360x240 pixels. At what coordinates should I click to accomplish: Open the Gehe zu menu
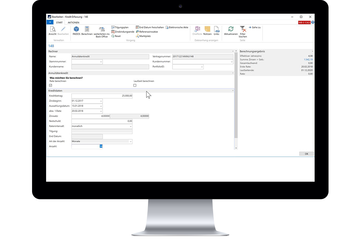pos(255,27)
